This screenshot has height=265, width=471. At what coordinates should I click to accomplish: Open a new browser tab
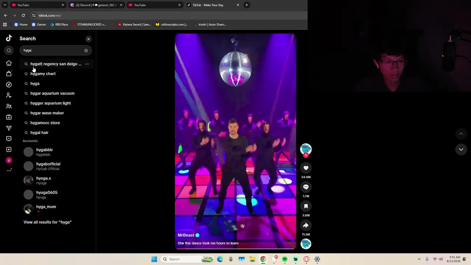tap(247, 5)
